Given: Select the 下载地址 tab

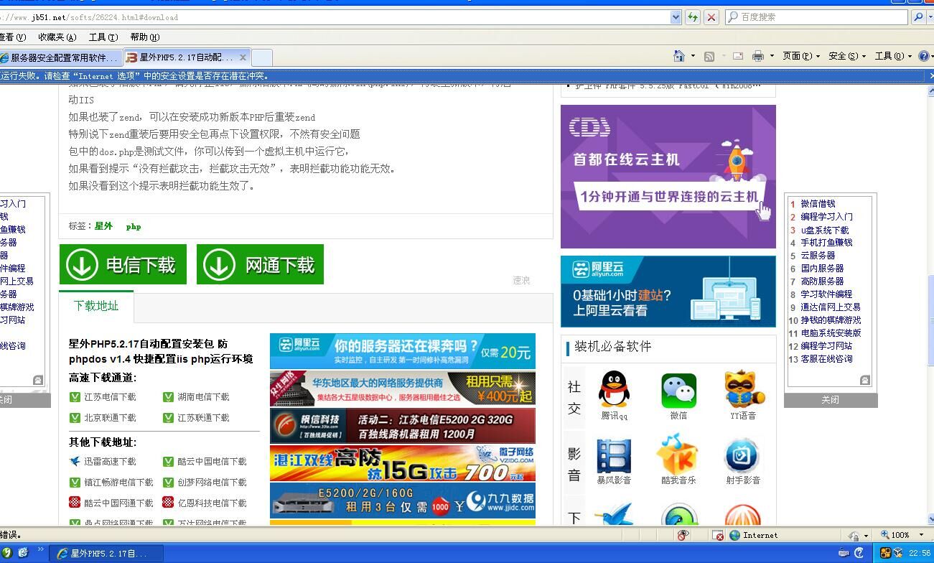Looking at the screenshot, I should point(96,306).
